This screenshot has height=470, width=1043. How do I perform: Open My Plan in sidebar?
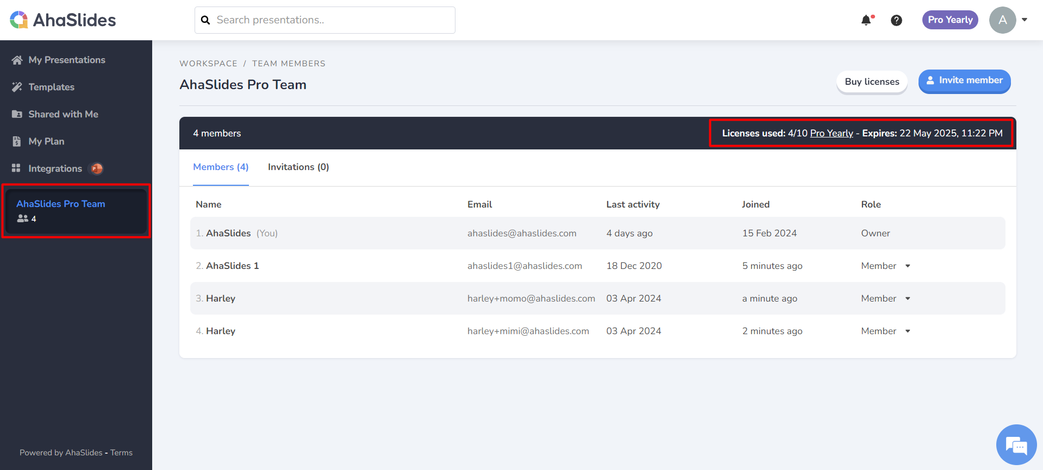pyautogui.click(x=46, y=141)
